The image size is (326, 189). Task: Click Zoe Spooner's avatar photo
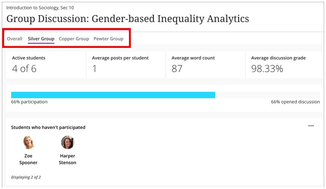pyautogui.click(x=28, y=142)
